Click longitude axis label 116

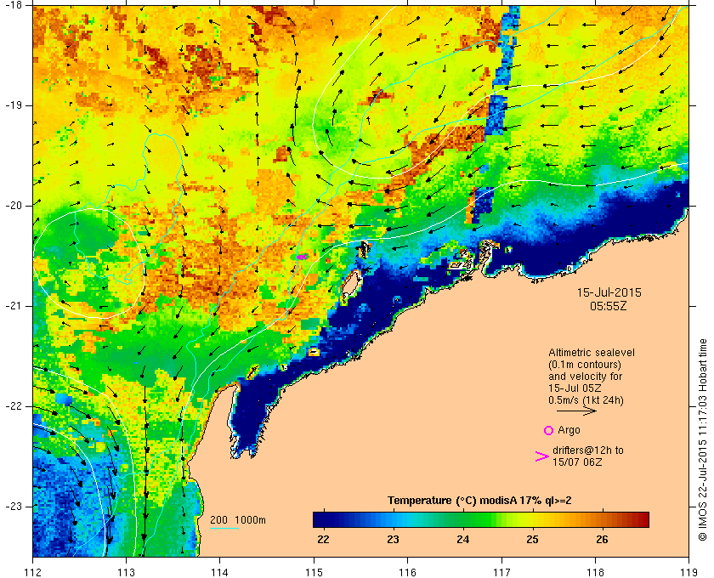[x=407, y=572]
